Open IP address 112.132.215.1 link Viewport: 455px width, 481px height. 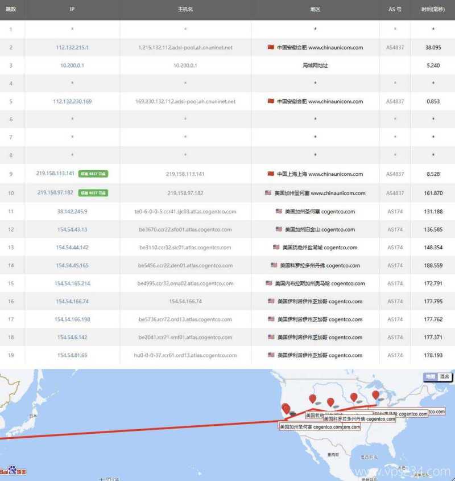[72, 48]
